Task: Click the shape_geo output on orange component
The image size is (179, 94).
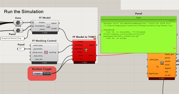Action: 169,54
